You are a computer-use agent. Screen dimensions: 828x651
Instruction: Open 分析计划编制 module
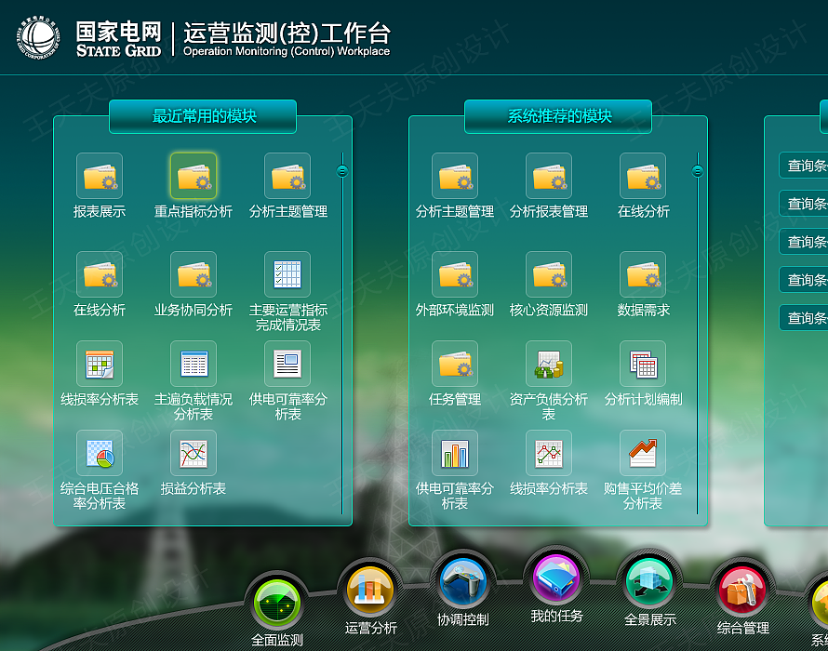tap(643, 364)
